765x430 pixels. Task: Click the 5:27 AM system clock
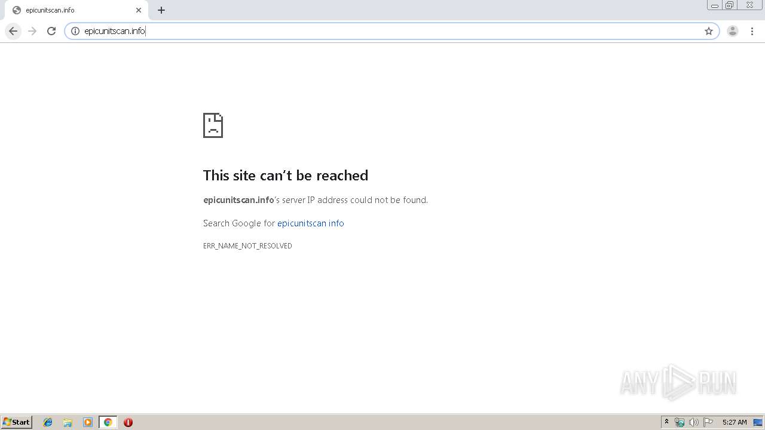[735, 422]
